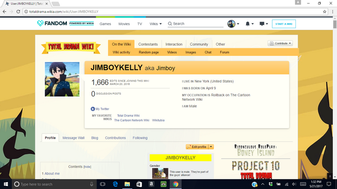Open the Contribute dropdown
The height and width of the screenshot is (189, 337).
point(280,43)
